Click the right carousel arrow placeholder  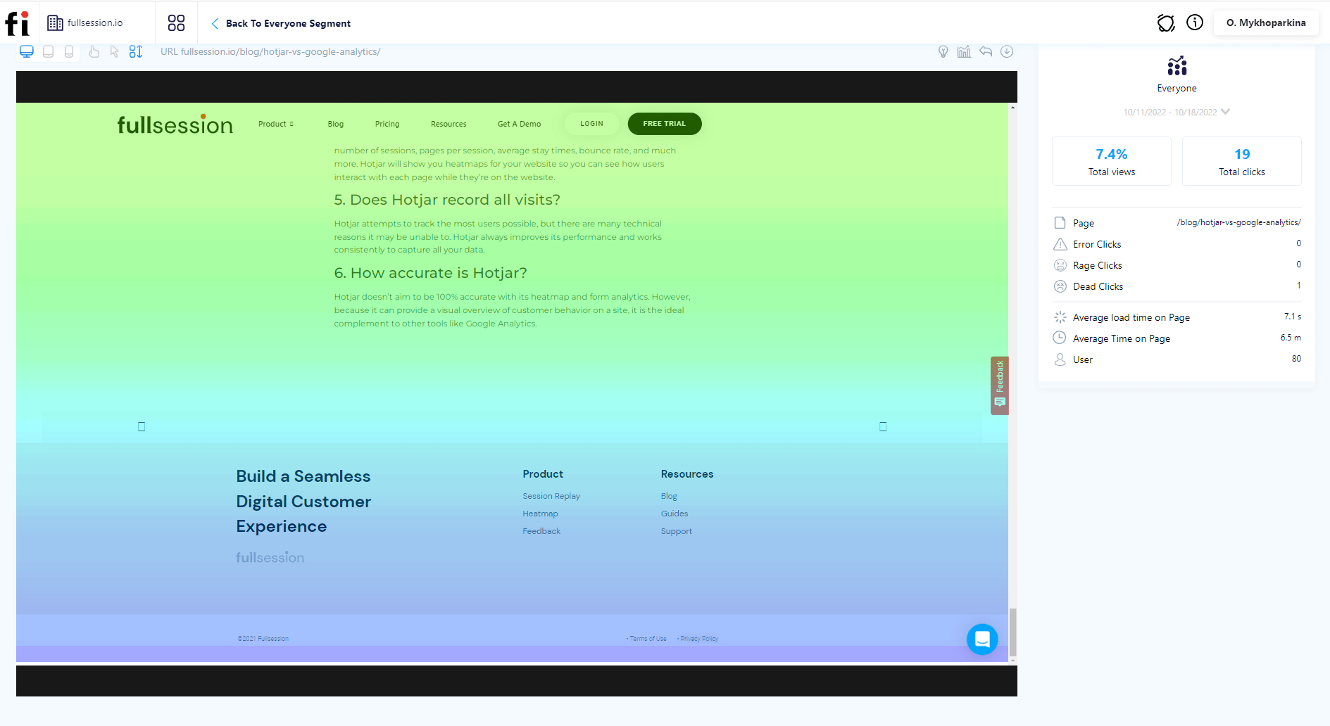point(883,426)
